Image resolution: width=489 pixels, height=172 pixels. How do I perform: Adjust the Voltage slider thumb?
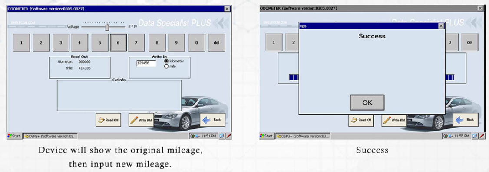(x=107, y=27)
